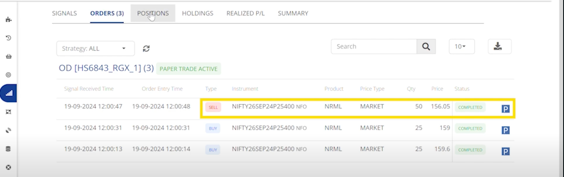Expand the Strategy: ALL dropdown

[95, 48]
